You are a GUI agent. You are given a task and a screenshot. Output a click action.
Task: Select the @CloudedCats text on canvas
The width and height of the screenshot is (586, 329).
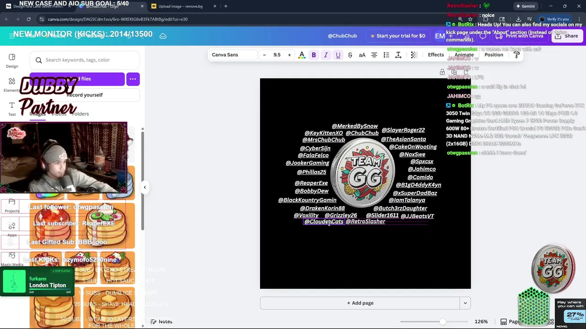pos(324,222)
